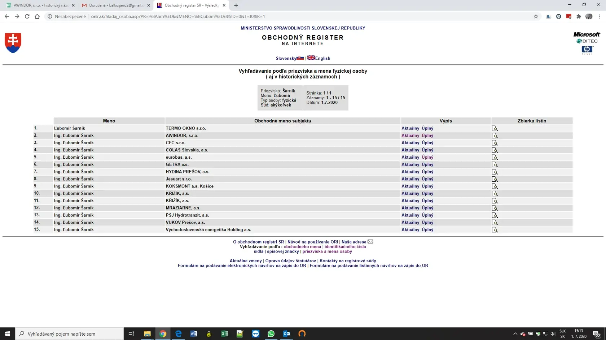
Task: Open Návod na používanie ORI link
Action: [313, 242]
